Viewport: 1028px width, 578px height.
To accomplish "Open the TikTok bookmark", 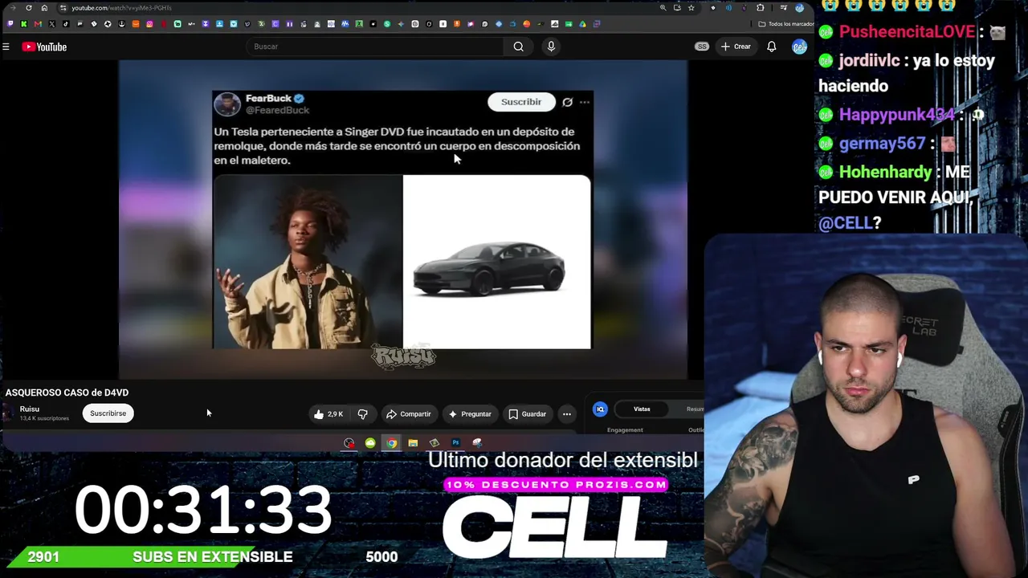I will pos(66,24).
